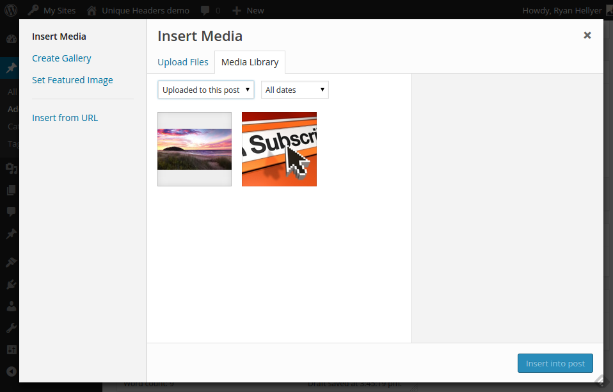Open the Create Gallery option
This screenshot has height=392, width=613.
click(x=61, y=58)
